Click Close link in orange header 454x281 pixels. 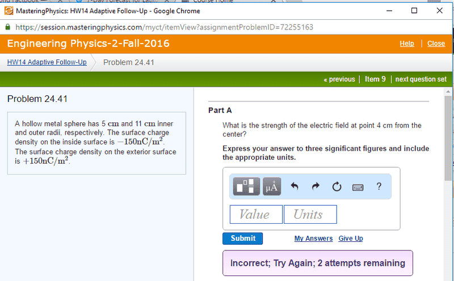click(x=436, y=44)
